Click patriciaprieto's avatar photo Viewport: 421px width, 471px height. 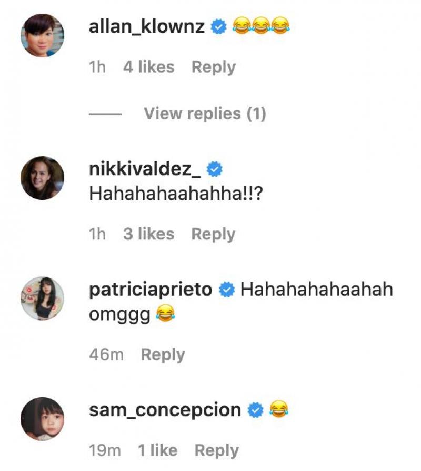[x=42, y=298]
